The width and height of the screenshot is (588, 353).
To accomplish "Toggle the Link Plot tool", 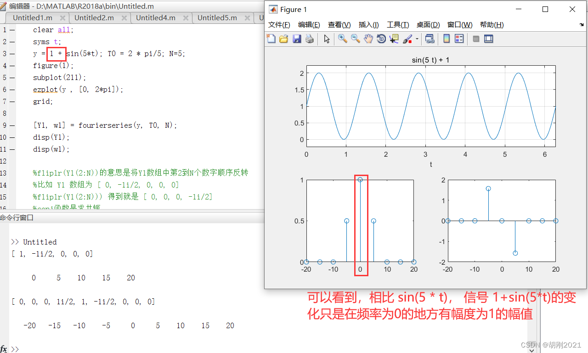I will click(430, 39).
